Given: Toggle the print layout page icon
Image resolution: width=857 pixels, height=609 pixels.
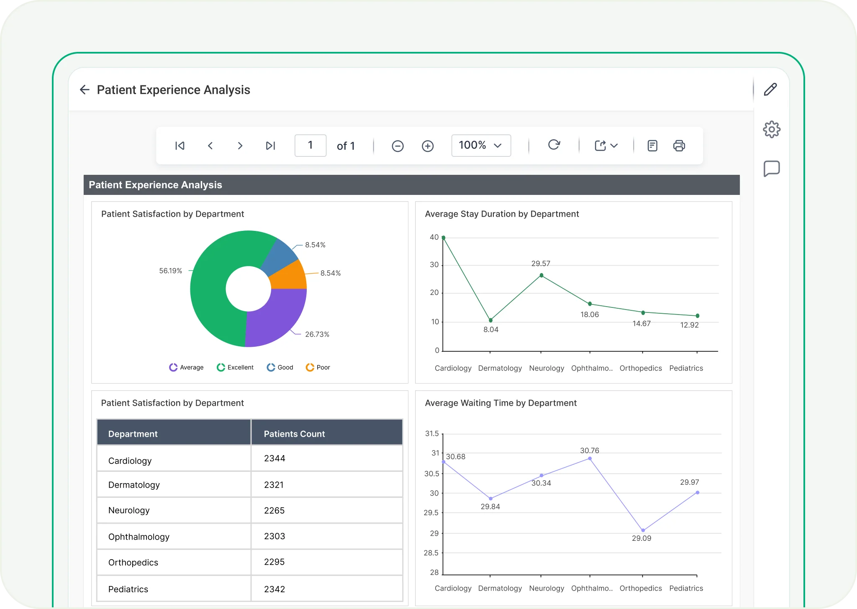Looking at the screenshot, I should pyautogui.click(x=652, y=146).
